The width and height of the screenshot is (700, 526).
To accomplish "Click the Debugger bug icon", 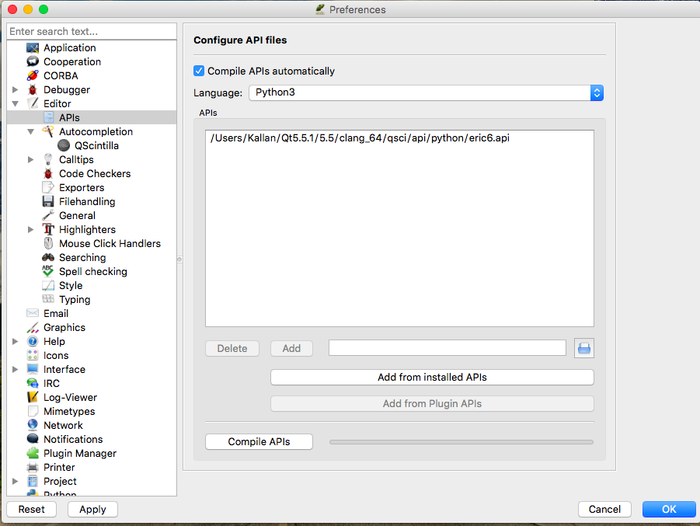I will pos(33,90).
